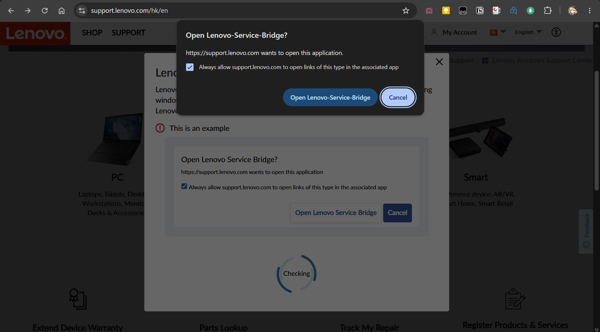Viewport: 600px width, 332px height.
Task: Click the Hong Kong region flag icon
Action: click(493, 32)
